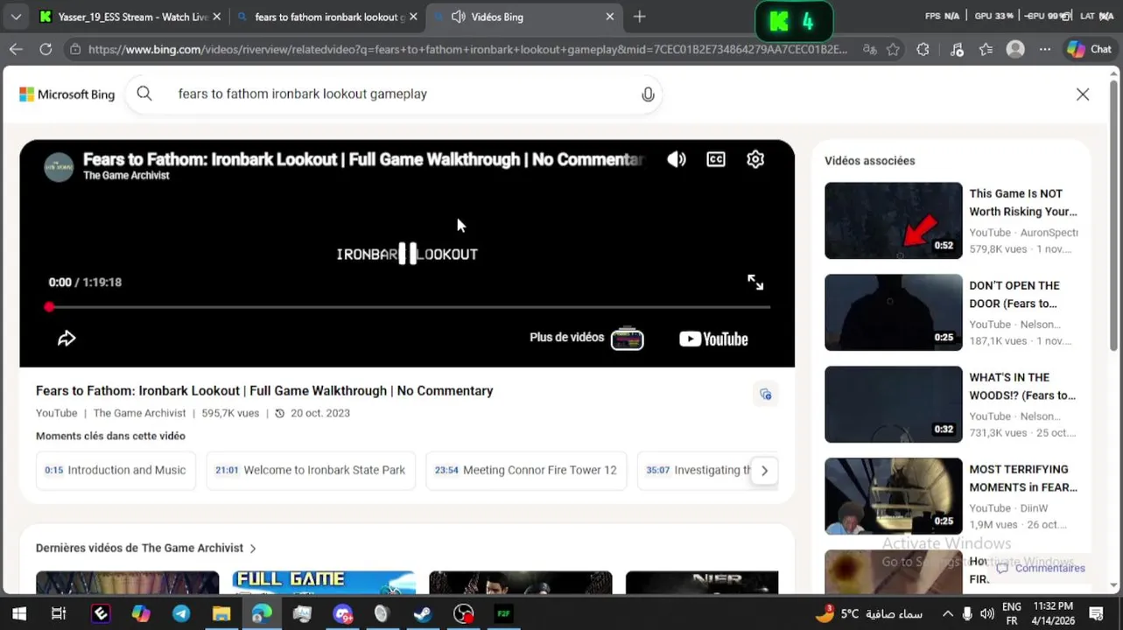Image resolution: width=1123 pixels, height=630 pixels.
Task: Switch the ENG FR input language
Action: click(1012, 613)
